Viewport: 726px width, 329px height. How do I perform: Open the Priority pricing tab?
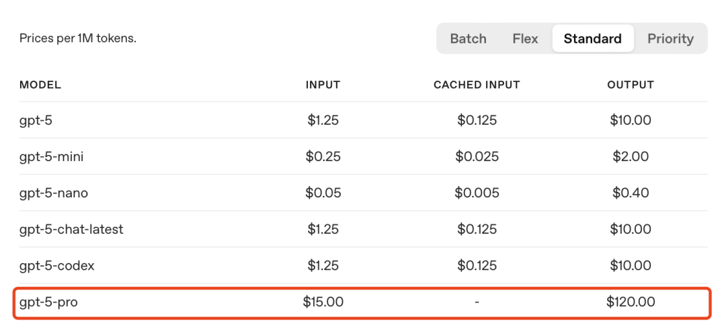tap(670, 38)
